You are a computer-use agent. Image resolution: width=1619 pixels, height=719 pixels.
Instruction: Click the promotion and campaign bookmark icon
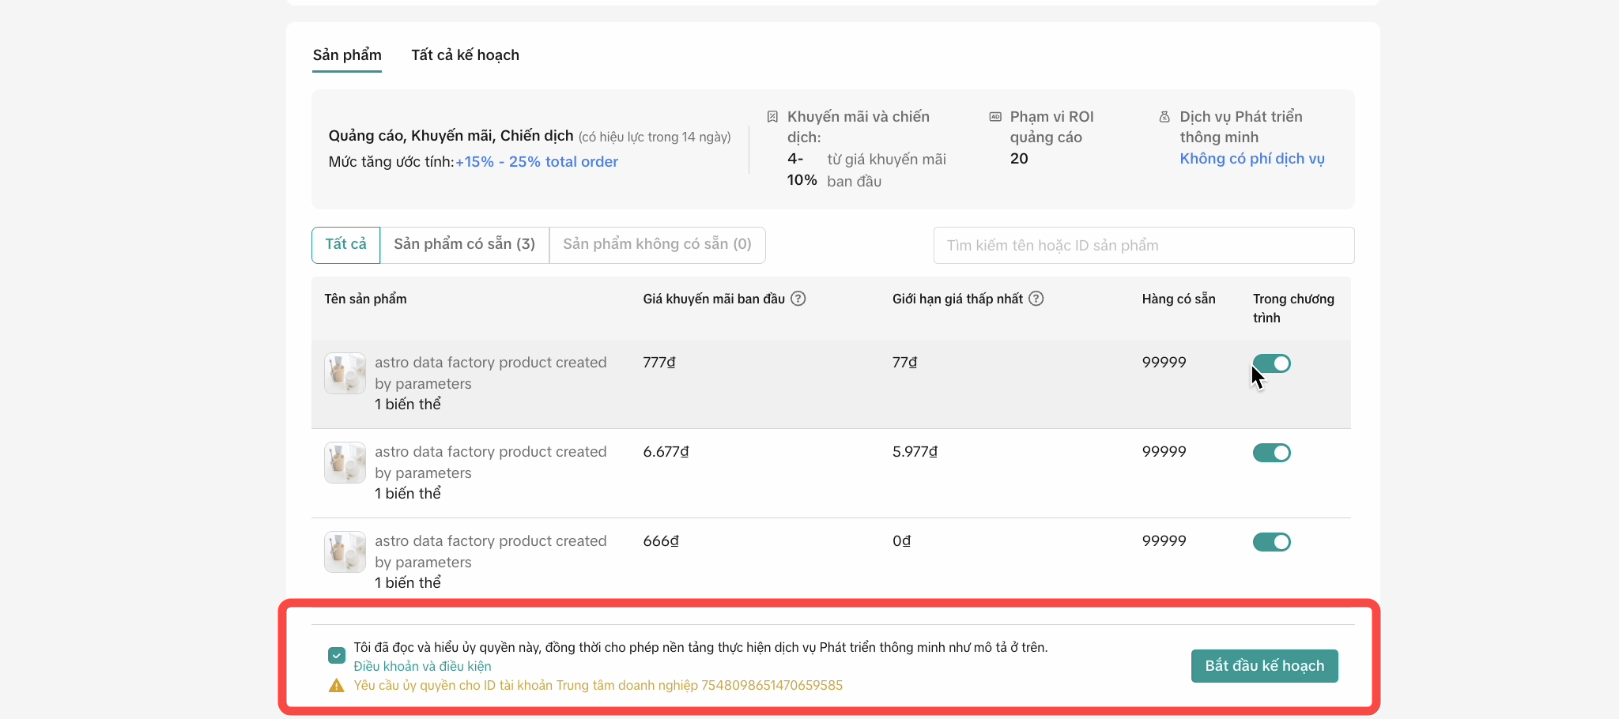click(x=772, y=117)
